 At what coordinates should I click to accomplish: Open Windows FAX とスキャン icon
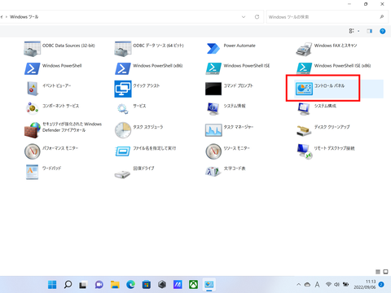coord(304,50)
